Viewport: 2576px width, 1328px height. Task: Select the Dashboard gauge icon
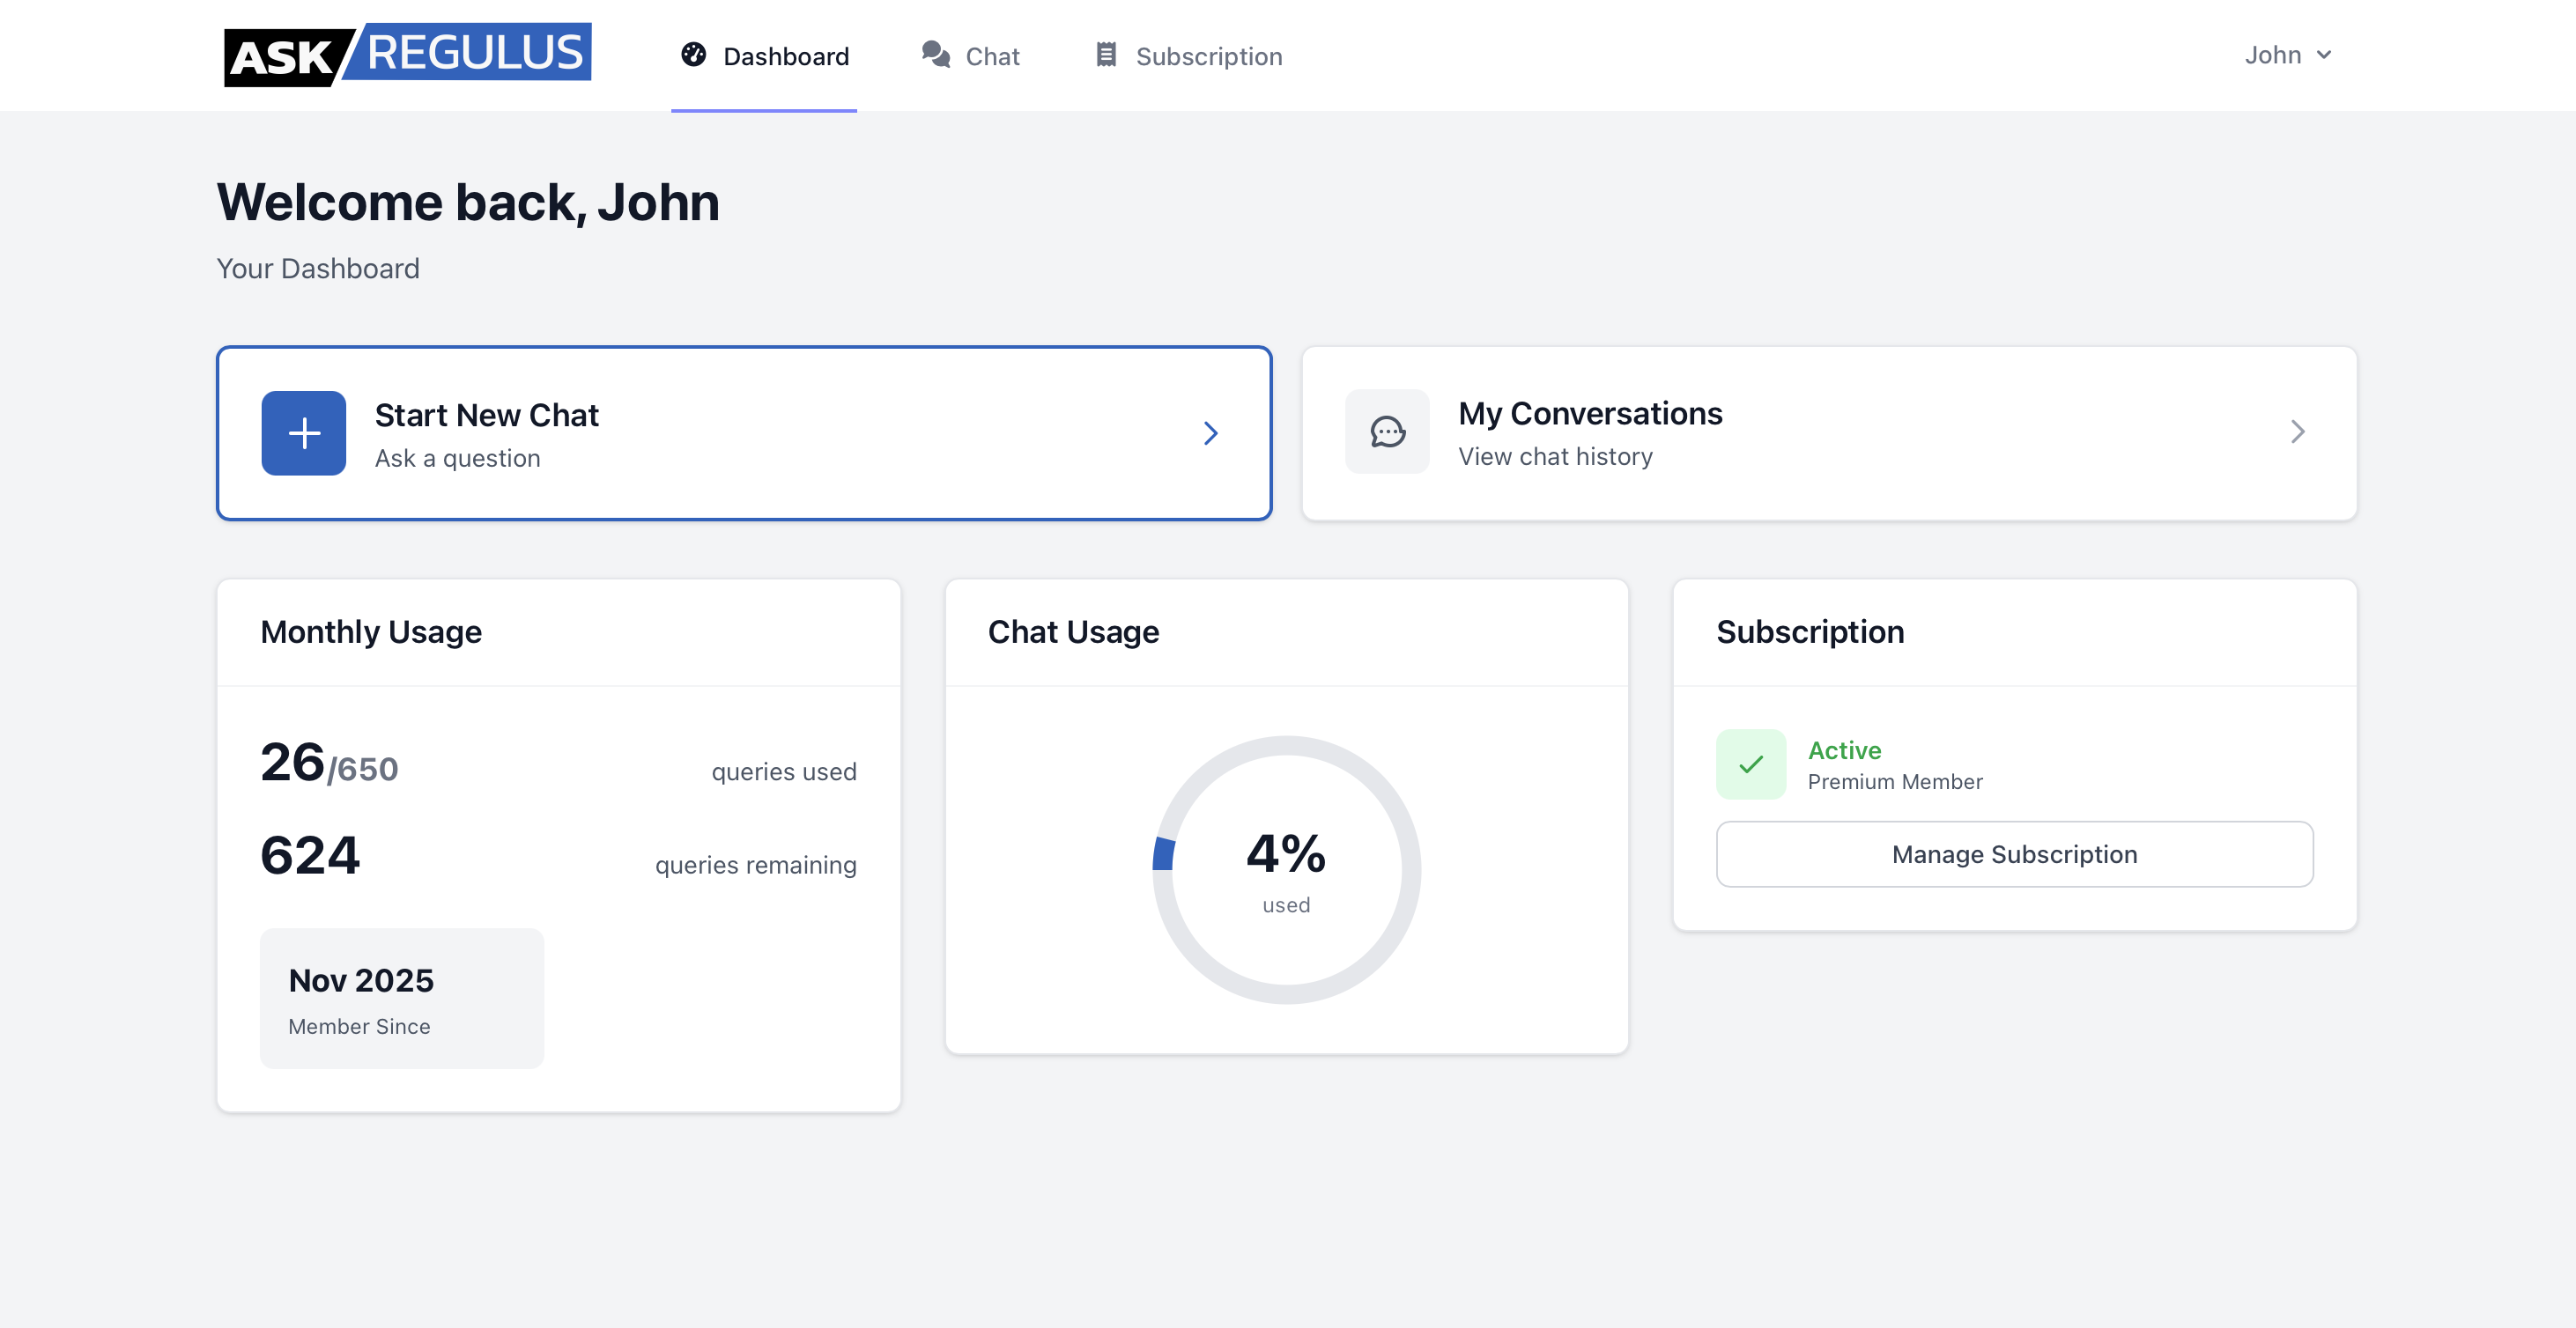coord(694,56)
